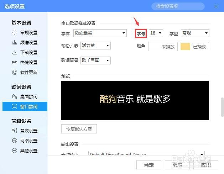Click the 桌面歌词 document icon
Image resolution: width=224 pixels, height=174 pixels.
[15, 96]
